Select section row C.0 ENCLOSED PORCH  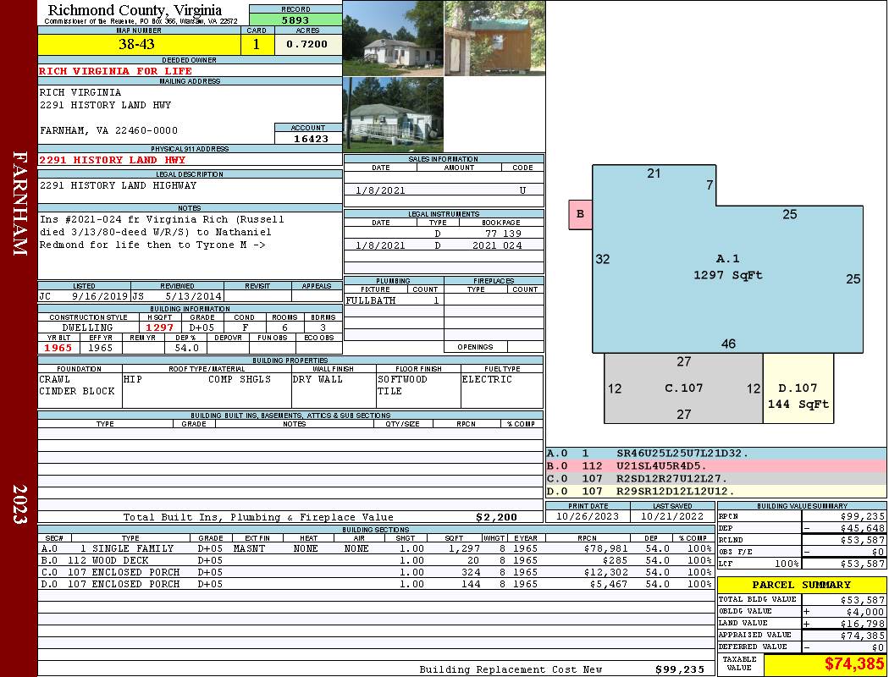coord(376,572)
